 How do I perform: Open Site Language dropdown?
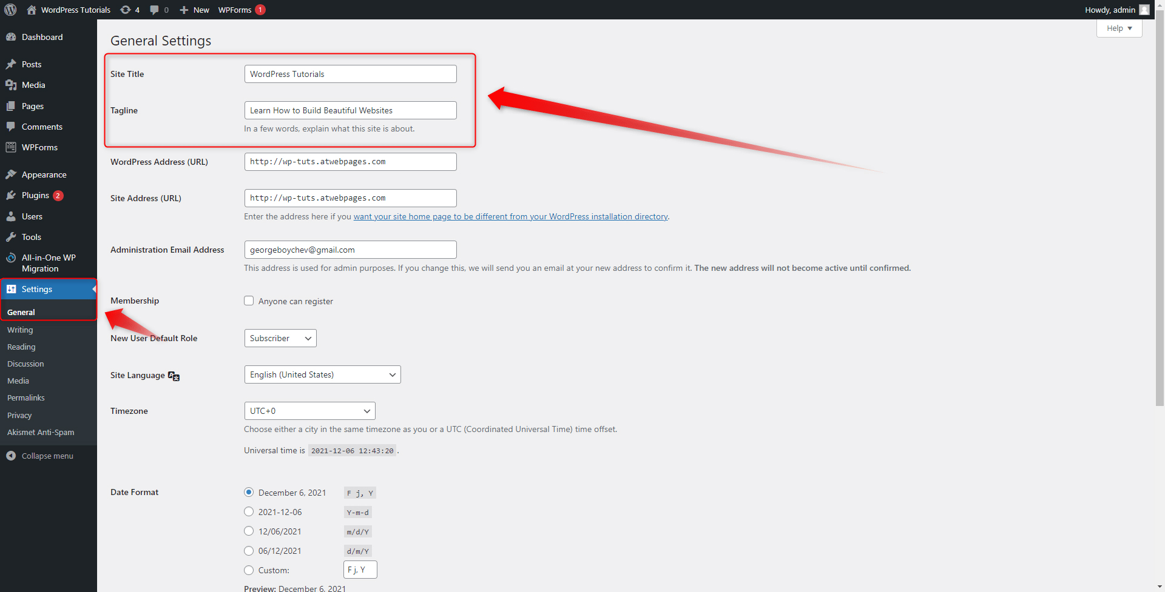322,374
